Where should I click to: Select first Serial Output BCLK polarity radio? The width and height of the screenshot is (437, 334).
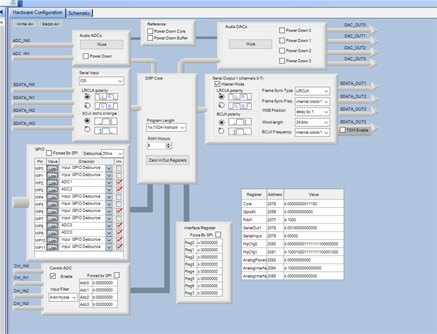point(221,123)
